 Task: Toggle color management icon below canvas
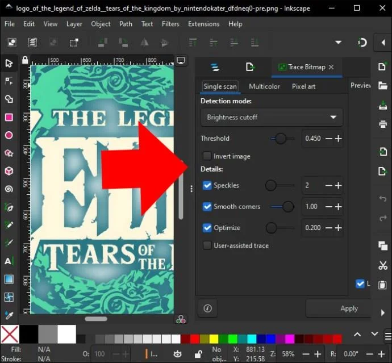pyautogui.click(x=181, y=319)
